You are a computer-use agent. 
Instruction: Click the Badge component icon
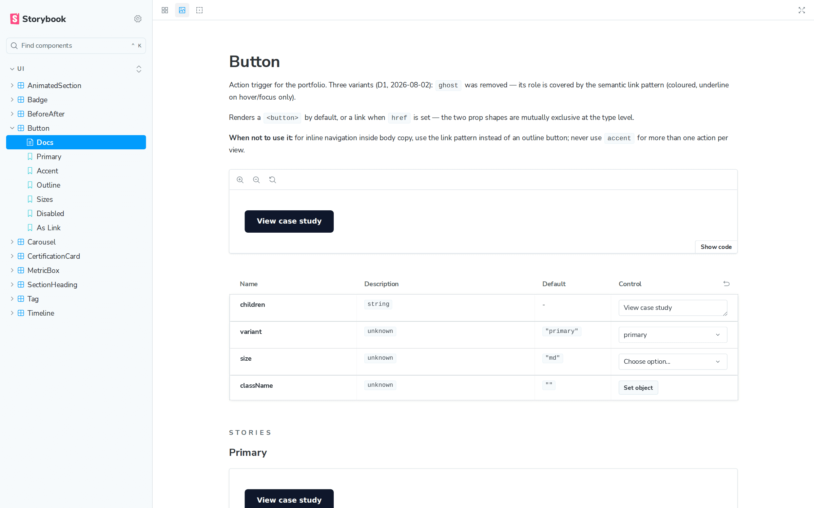21,100
